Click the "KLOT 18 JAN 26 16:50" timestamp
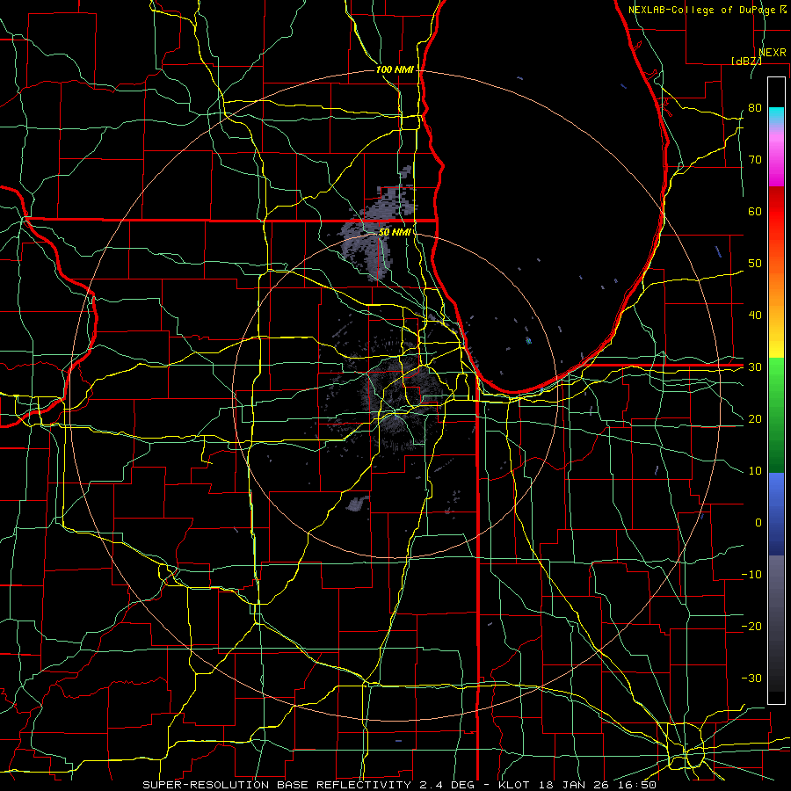This screenshot has width=791, height=791. 577,785
